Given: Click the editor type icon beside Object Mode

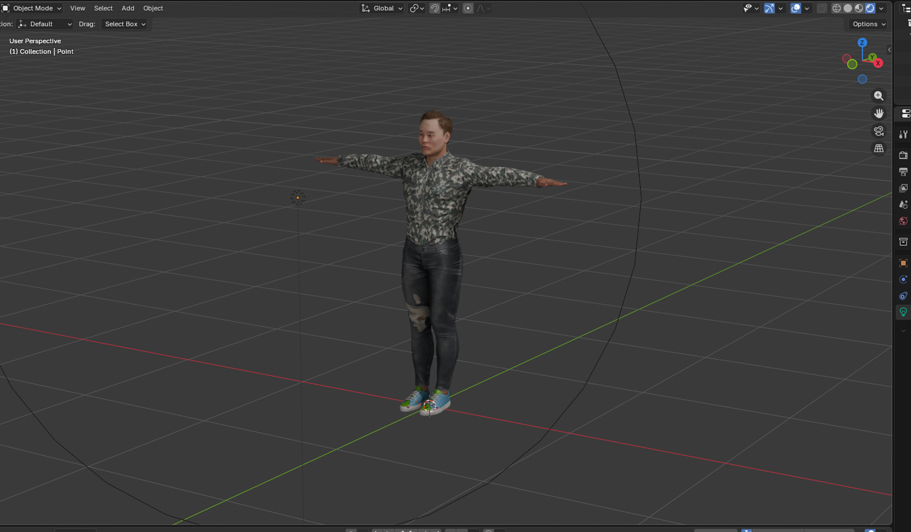Looking at the screenshot, I should coord(5,8).
